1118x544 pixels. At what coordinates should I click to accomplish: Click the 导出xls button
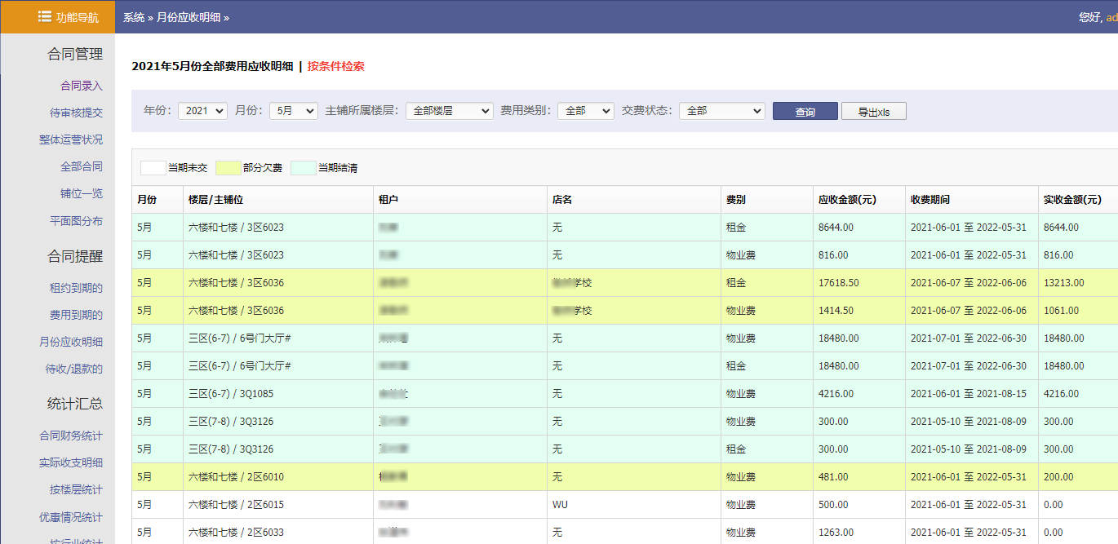pos(874,111)
